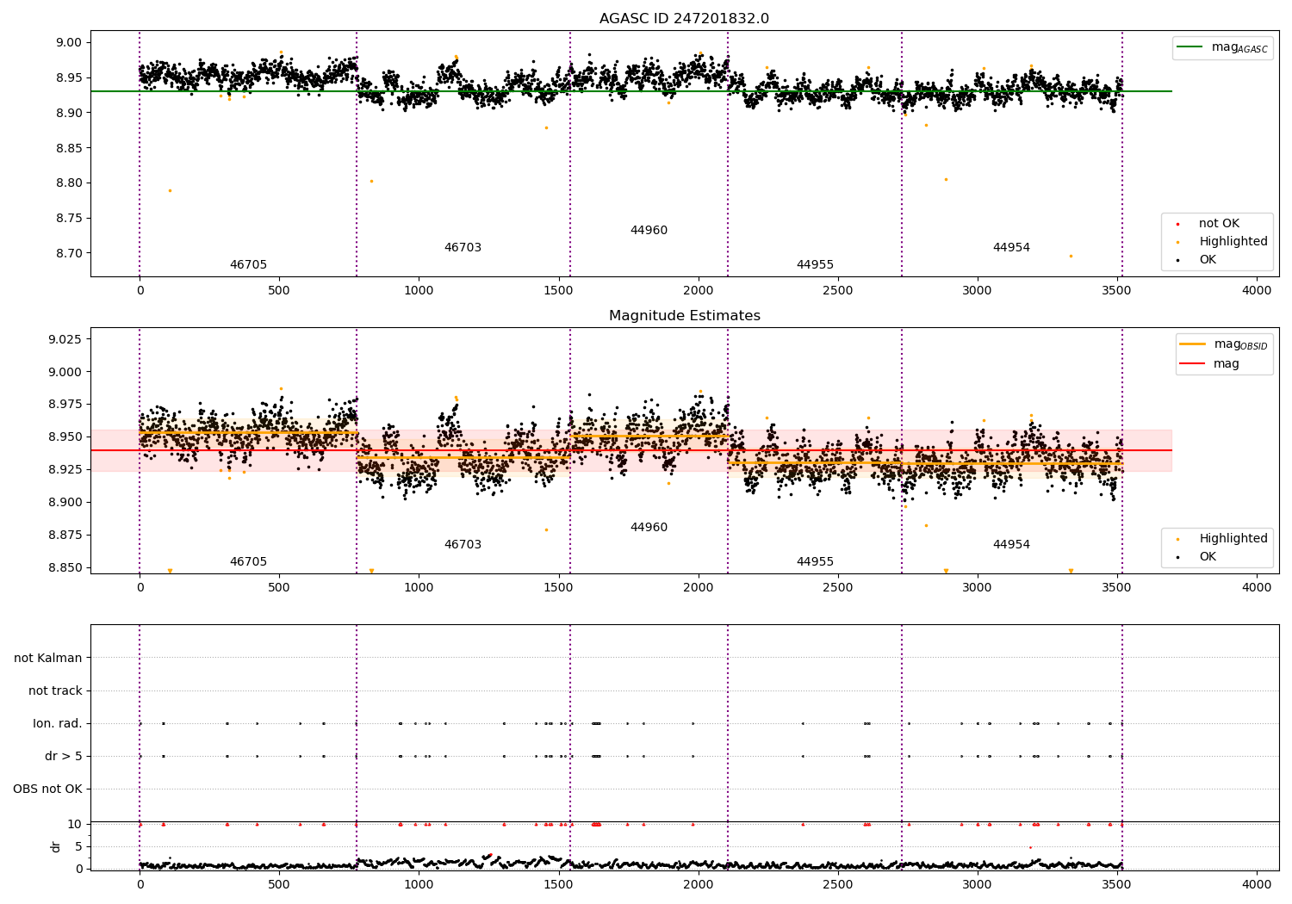Click obsid label 44960 in top plot
Viewport: 1292px width, 904px height.
(649, 231)
